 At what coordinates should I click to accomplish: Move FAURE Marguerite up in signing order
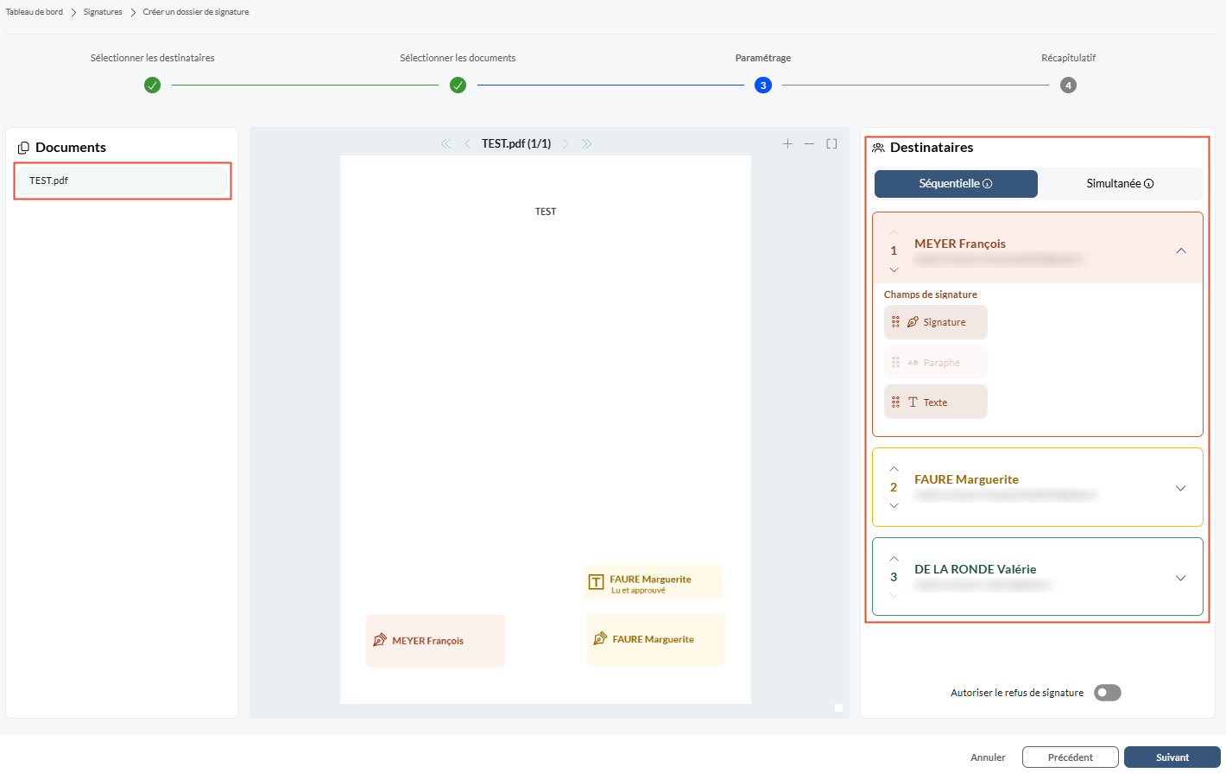tap(894, 469)
